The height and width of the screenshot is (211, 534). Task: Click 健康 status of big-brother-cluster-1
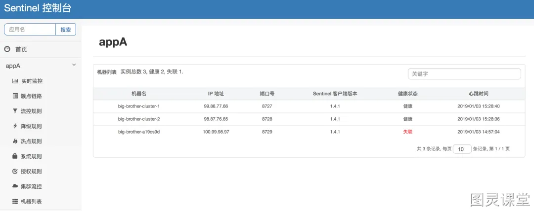[407, 106]
